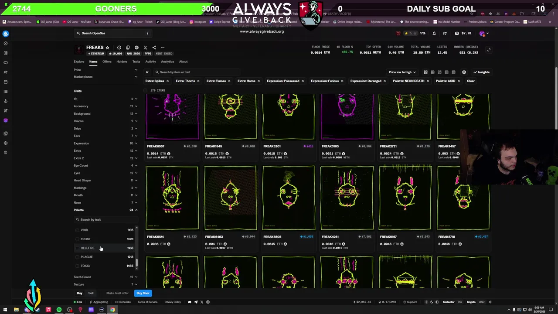Open the FREAK6124 item thumbnail
Viewport: 558px width, 314px height.
point(172,198)
